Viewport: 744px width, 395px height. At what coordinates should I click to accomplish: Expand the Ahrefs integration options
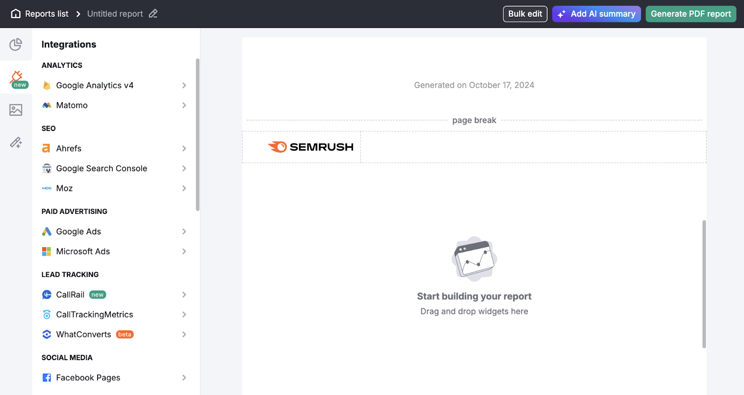click(185, 148)
